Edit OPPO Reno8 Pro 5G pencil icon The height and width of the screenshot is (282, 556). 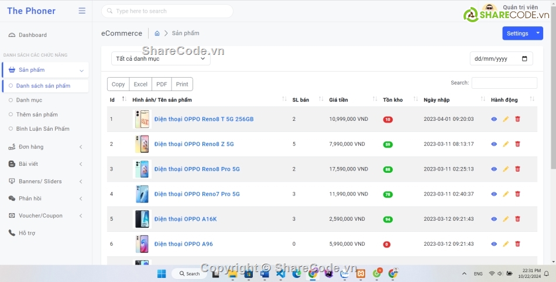506,169
